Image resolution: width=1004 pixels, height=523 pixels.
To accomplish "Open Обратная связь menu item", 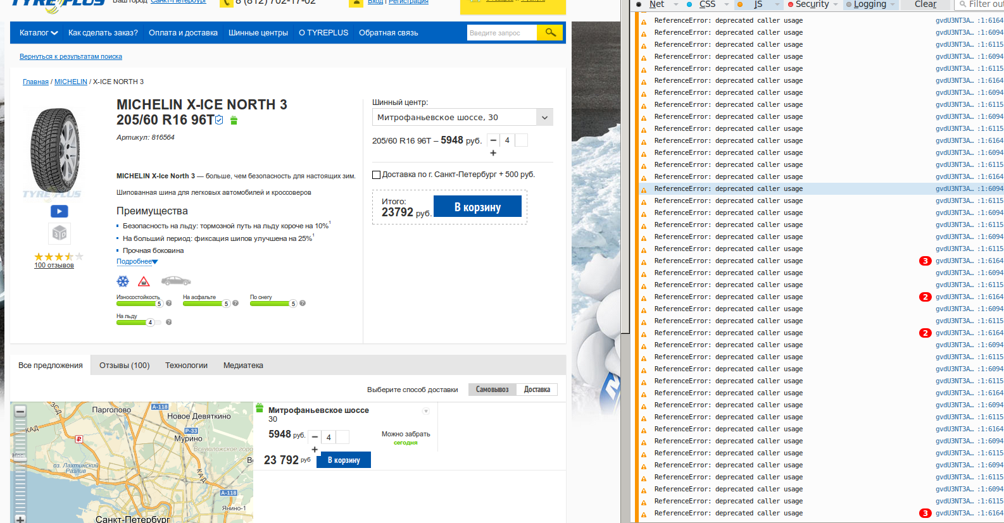I will [389, 33].
